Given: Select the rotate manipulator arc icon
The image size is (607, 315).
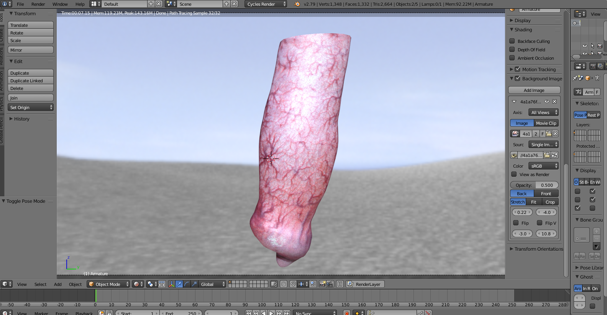Looking at the screenshot, I should point(187,284).
